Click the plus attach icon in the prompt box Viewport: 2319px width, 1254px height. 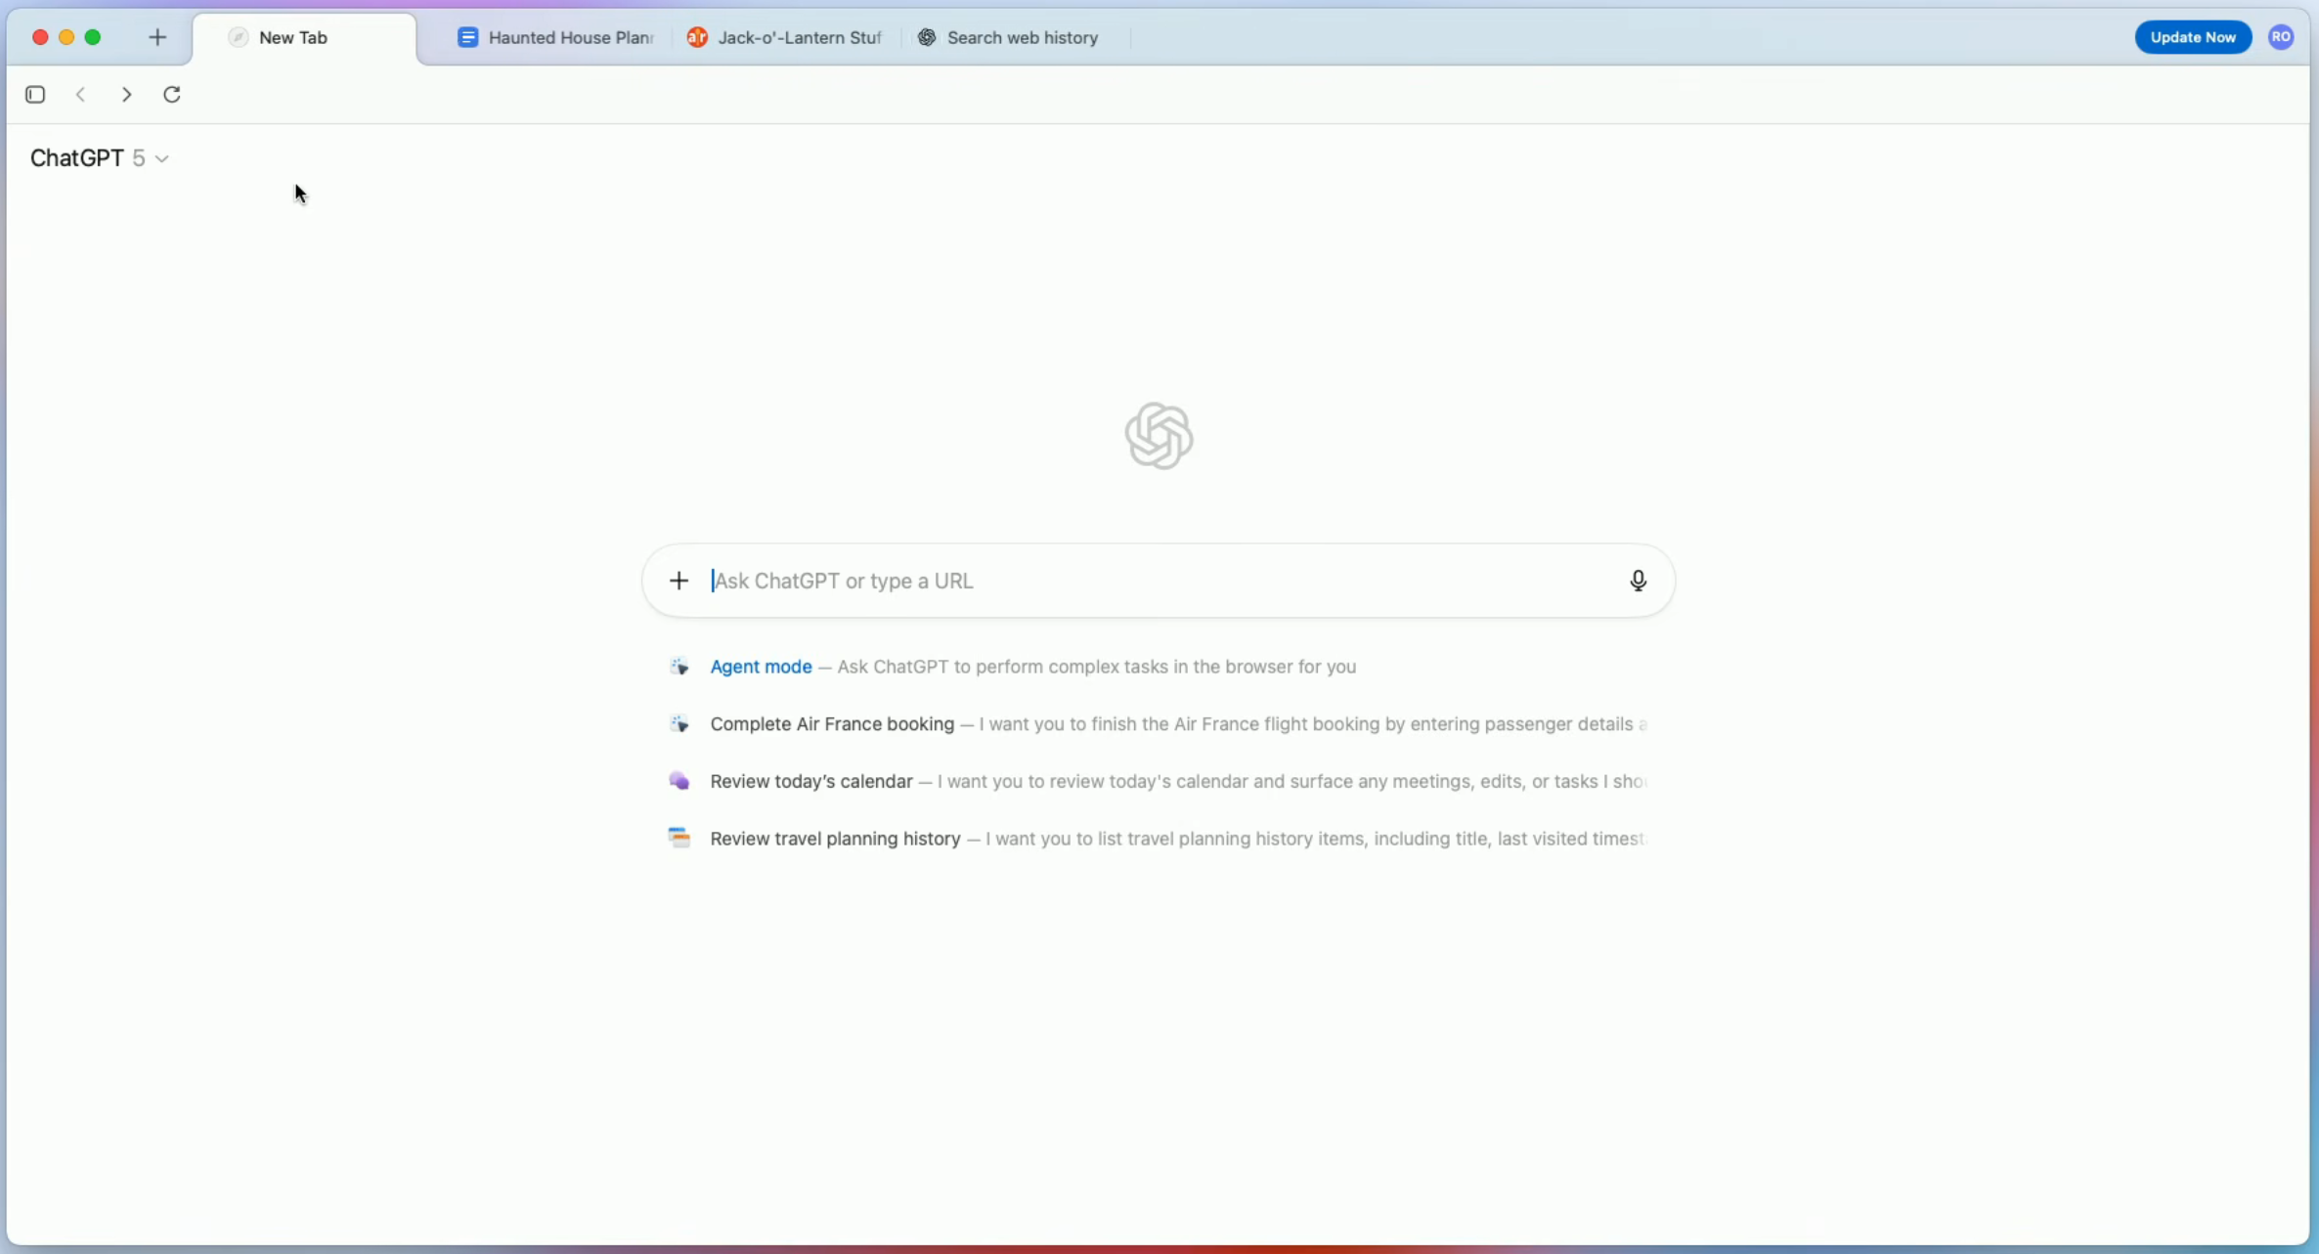point(678,581)
